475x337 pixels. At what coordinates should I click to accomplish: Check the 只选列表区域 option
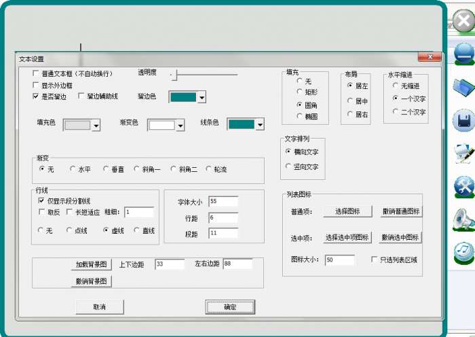(374, 260)
